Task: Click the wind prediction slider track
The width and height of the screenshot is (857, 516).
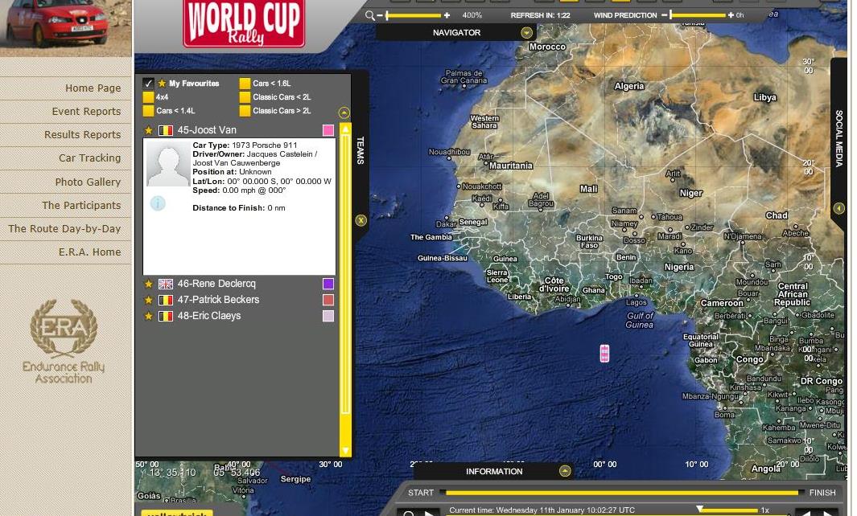Action: click(698, 15)
